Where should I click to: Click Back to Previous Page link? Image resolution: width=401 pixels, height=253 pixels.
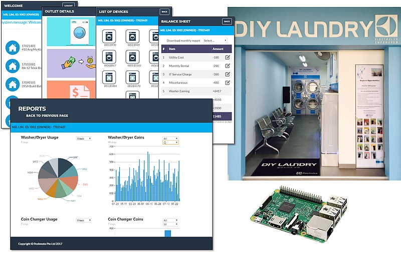point(47,115)
